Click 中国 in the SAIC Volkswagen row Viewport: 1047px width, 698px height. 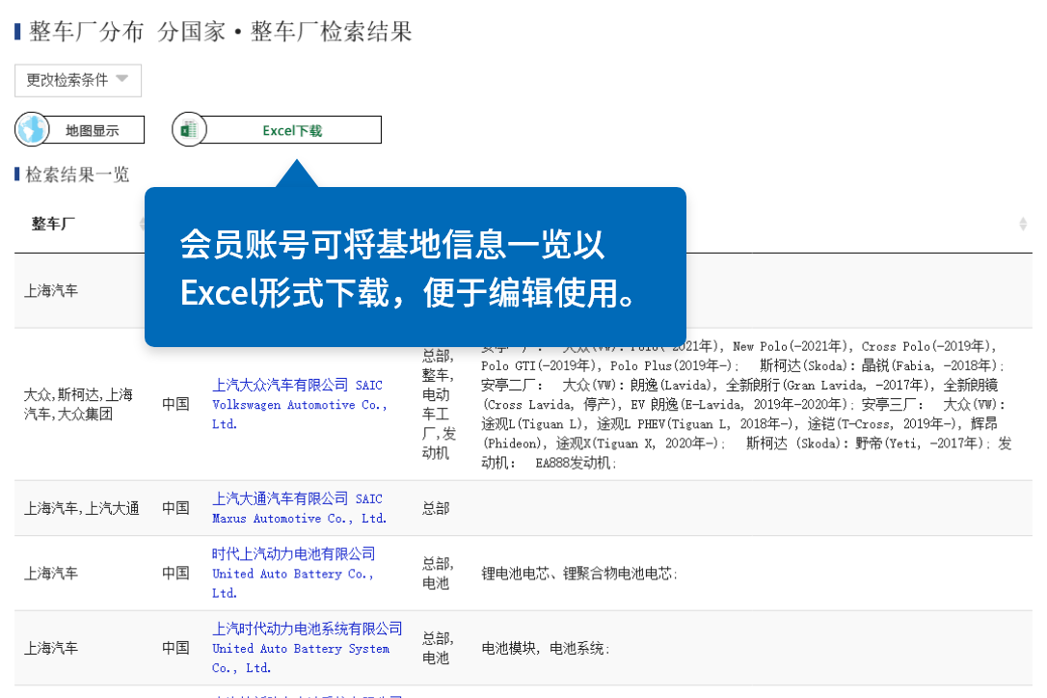coord(175,404)
